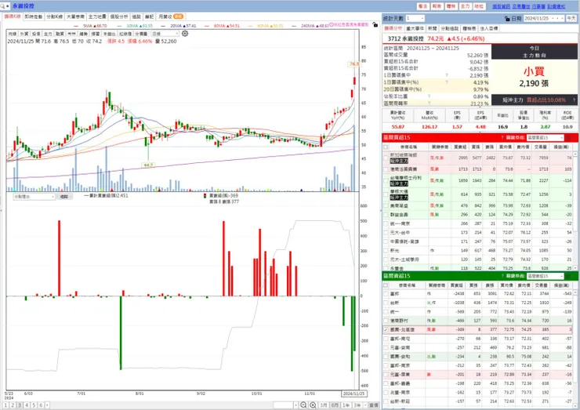Click the help icon beside 區間周轉率
Image resolution: width=580 pixels, height=410 pixels.
(x=429, y=103)
